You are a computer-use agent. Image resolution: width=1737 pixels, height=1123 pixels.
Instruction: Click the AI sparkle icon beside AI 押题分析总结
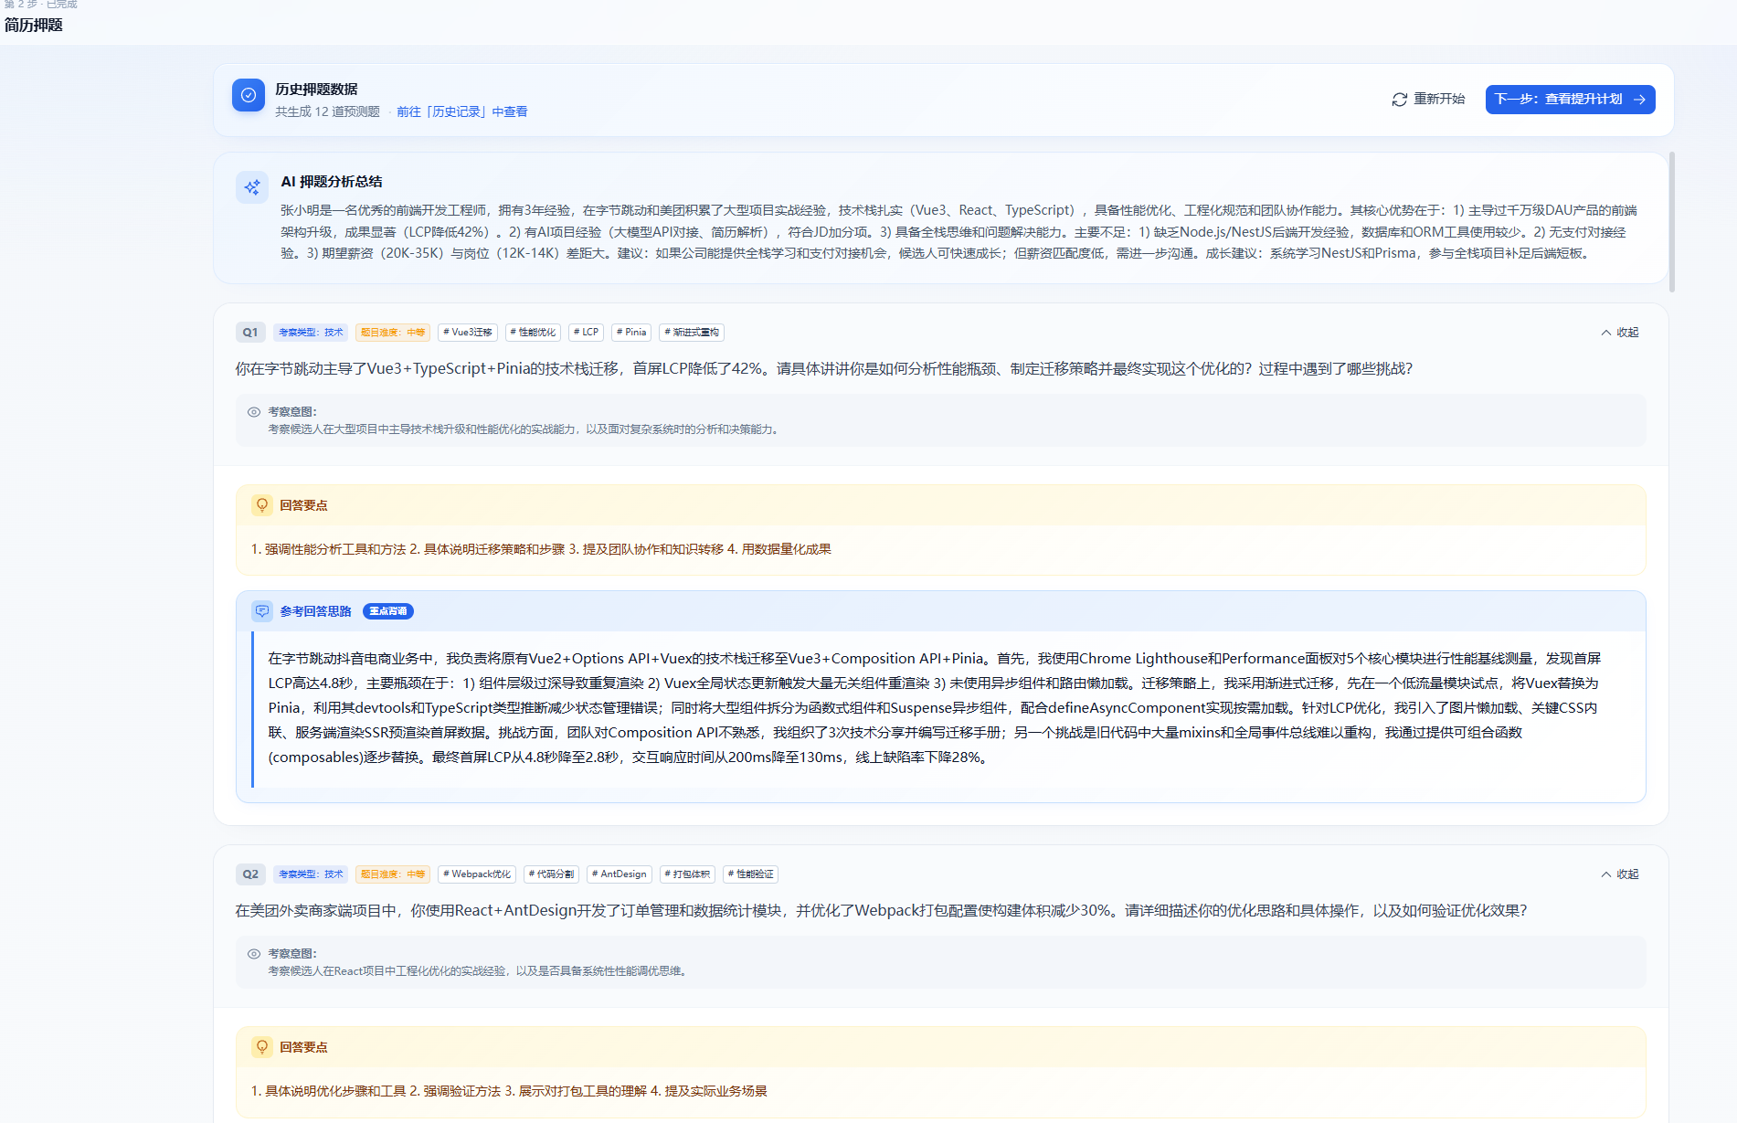252,187
